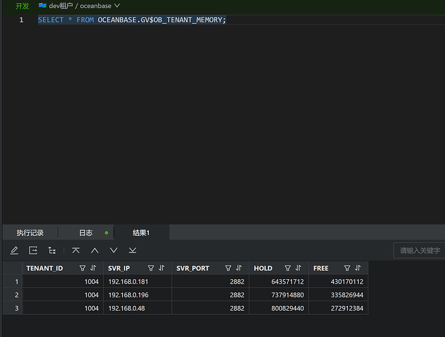
Task: Click the 请输入关键字 search field
Action: pyautogui.click(x=419, y=251)
